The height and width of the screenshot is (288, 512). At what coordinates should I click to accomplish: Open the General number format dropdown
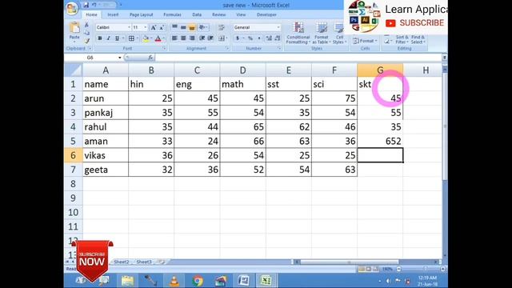[x=278, y=27]
